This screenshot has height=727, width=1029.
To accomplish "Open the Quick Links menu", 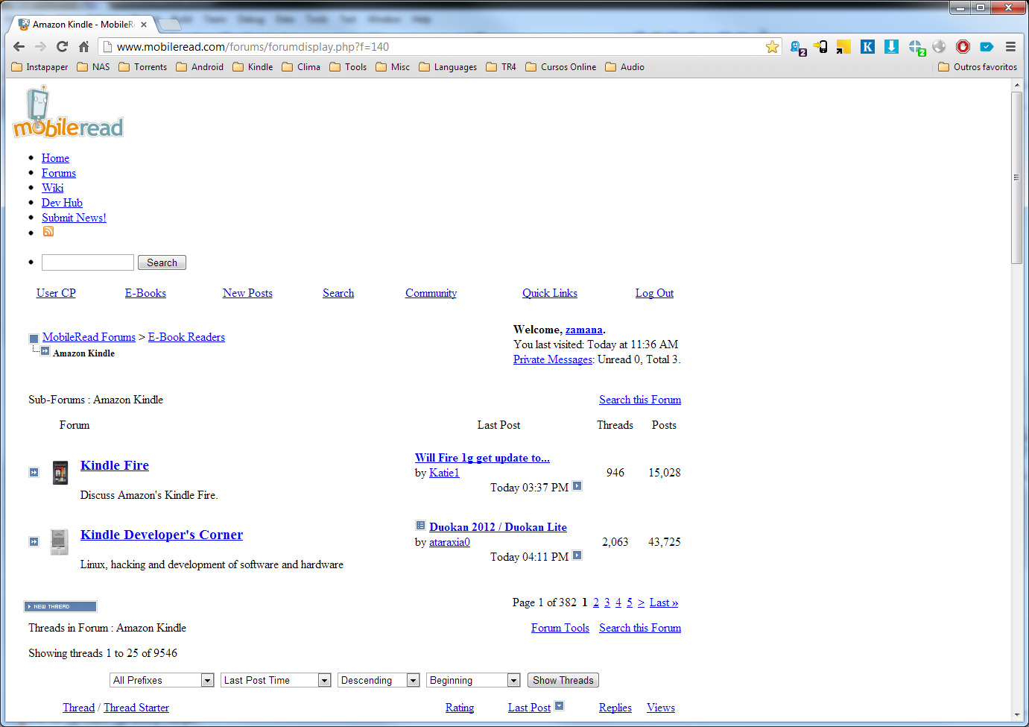I will click(x=550, y=293).
